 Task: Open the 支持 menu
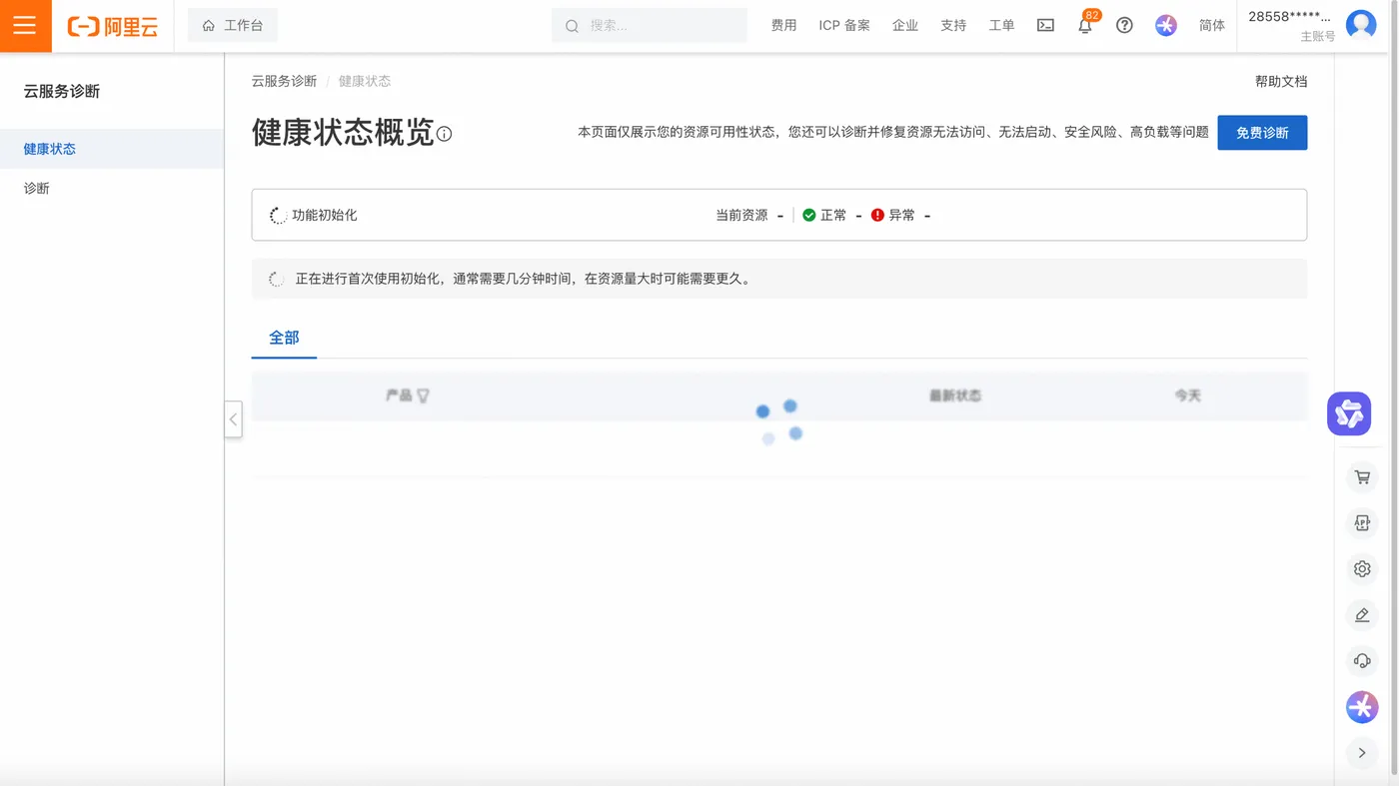coord(953,26)
